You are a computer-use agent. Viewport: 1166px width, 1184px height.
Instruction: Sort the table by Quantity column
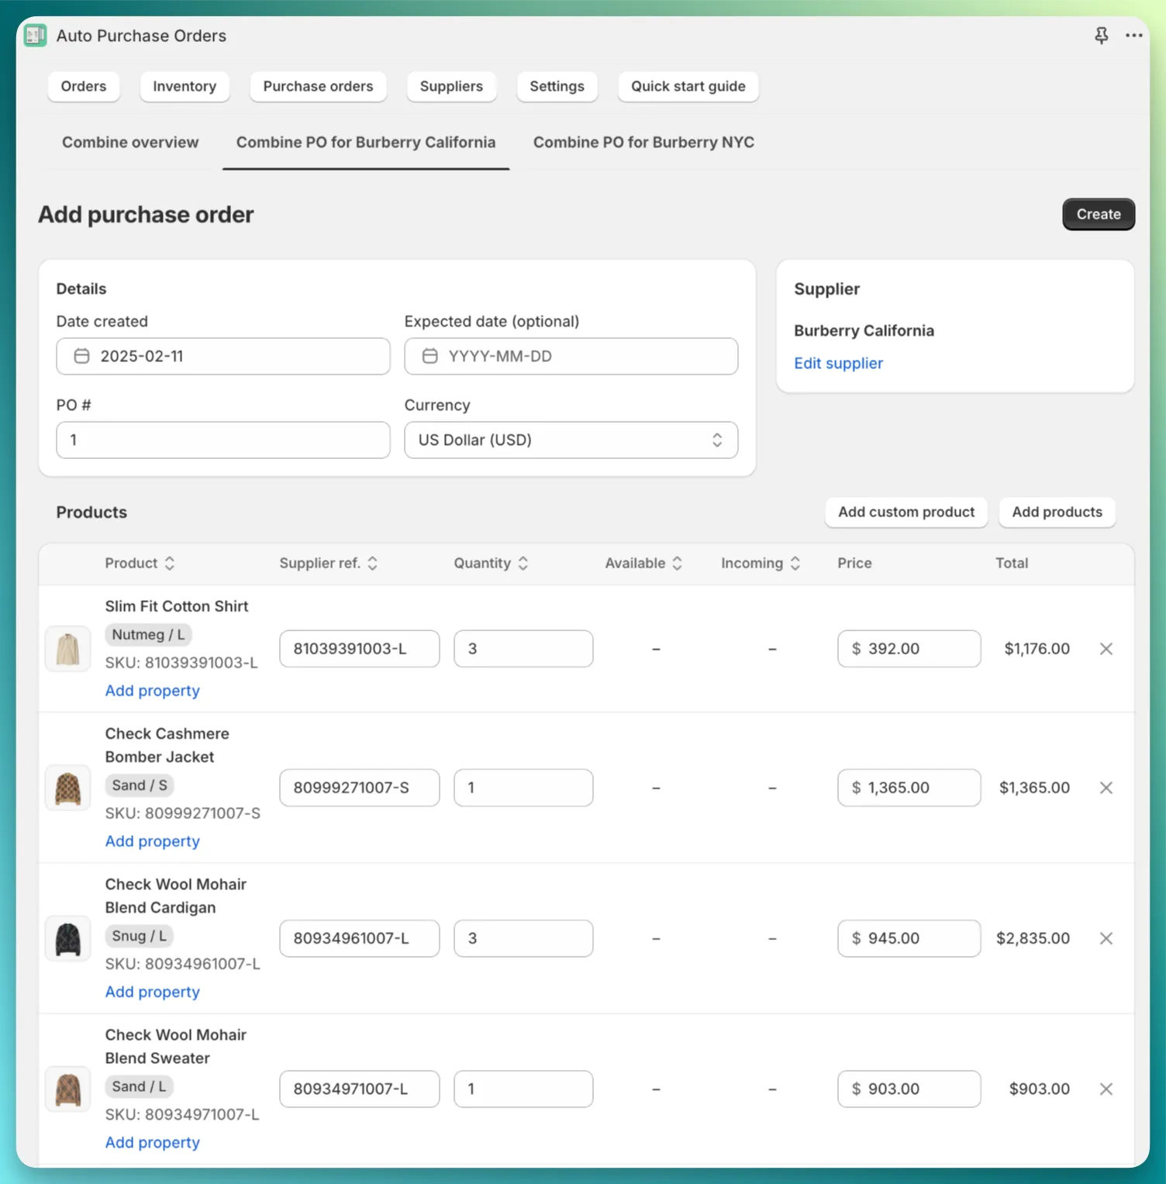pos(492,563)
